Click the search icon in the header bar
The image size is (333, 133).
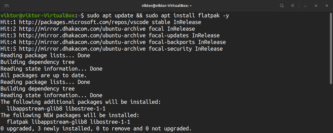click(x=282, y=6)
